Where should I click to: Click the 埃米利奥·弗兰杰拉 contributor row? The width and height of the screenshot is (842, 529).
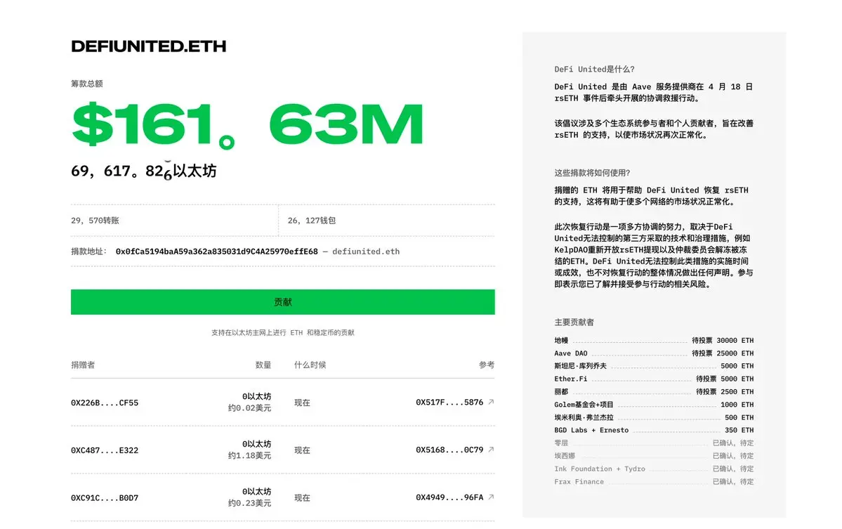click(x=654, y=418)
